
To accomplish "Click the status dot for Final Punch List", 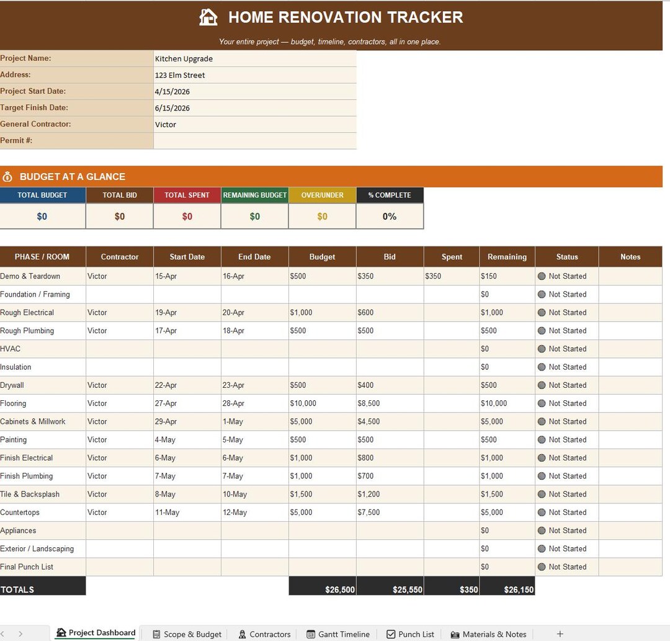I will tap(542, 567).
